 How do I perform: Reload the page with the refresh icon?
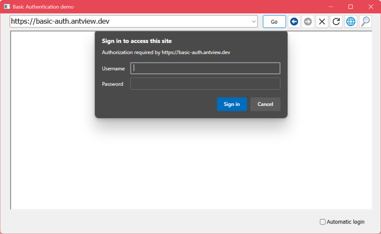click(336, 22)
